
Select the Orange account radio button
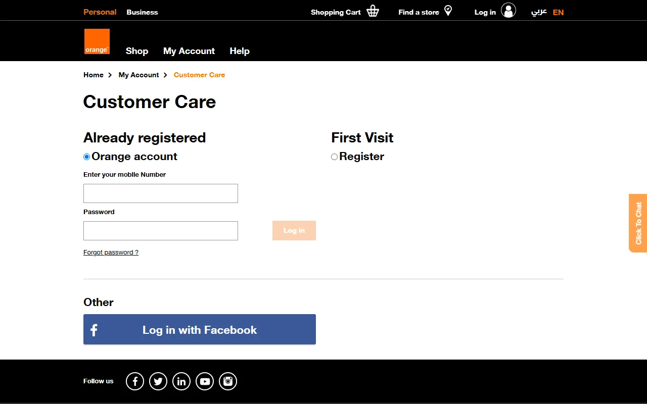86,157
